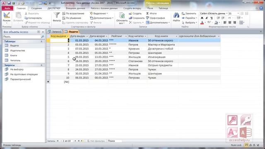The width and height of the screenshot is (265, 149).
Task: Align text right in ribbon
Action: [234, 22]
